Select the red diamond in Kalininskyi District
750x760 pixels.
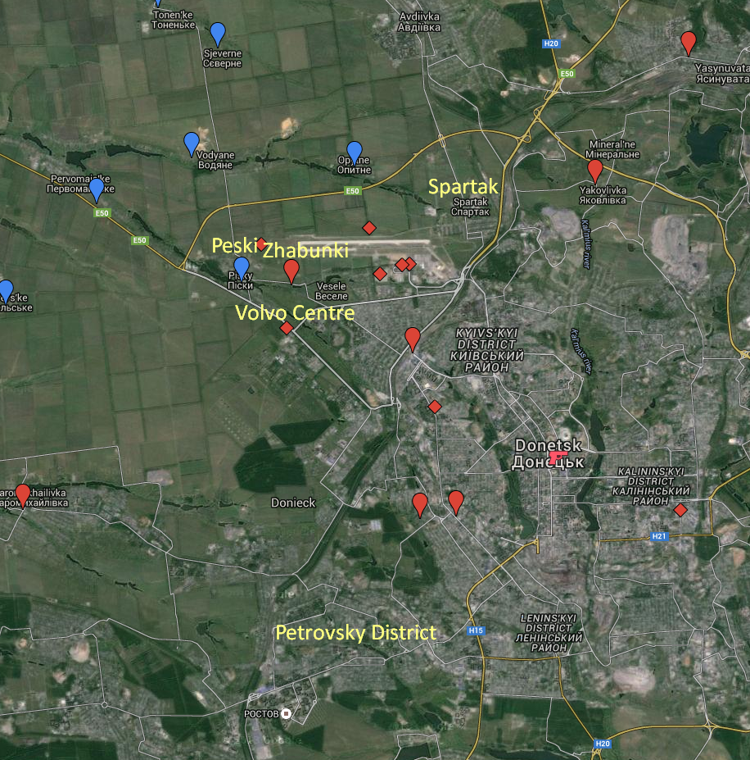click(680, 510)
